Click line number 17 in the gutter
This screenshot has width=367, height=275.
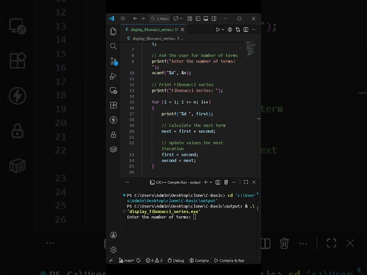tap(131, 113)
